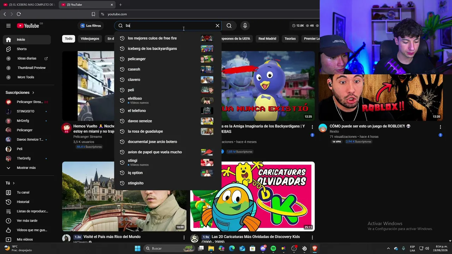Focus the YouTube search input field
The image size is (452, 254).
(168, 25)
